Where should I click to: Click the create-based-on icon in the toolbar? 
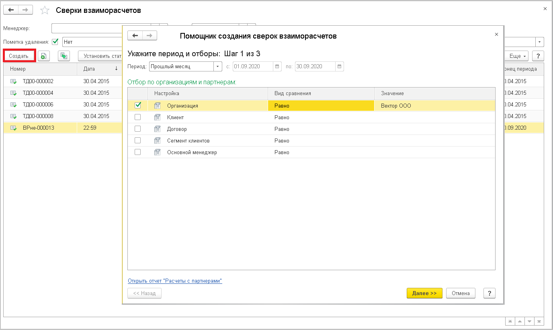coord(64,56)
